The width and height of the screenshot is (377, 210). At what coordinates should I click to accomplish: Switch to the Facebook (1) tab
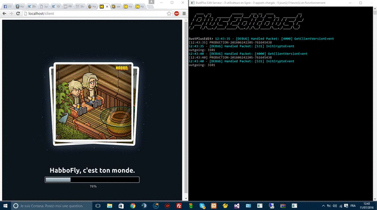point(7,7)
